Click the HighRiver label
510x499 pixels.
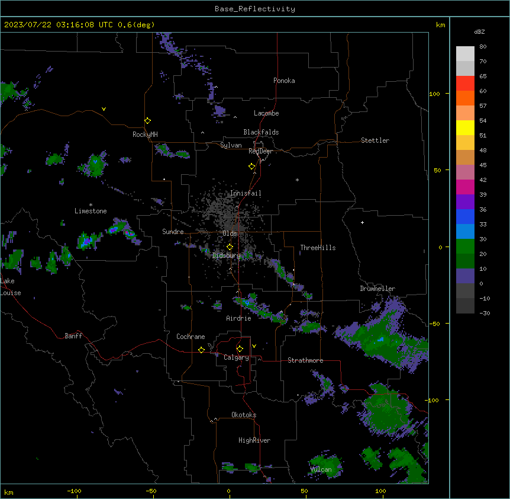[x=254, y=440]
